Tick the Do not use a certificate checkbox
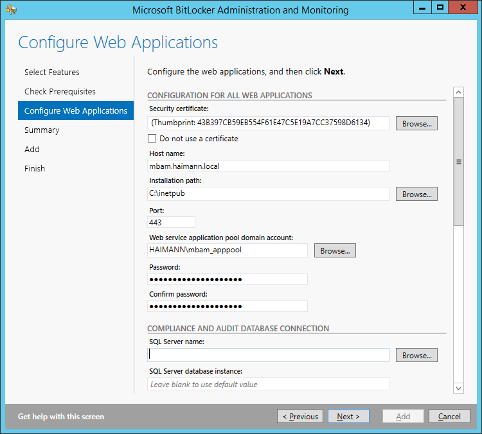This screenshot has height=434, width=482. 152,139
